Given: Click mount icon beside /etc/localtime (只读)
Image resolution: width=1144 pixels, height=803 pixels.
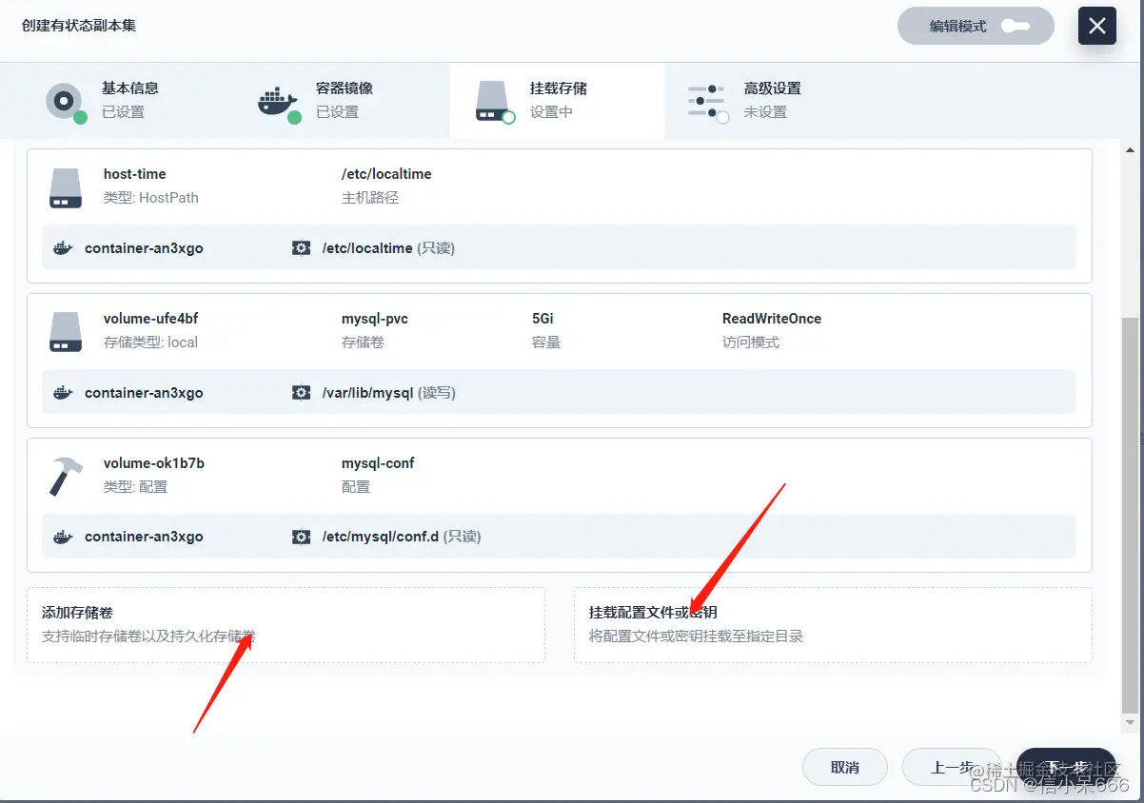Looking at the screenshot, I should tap(301, 248).
